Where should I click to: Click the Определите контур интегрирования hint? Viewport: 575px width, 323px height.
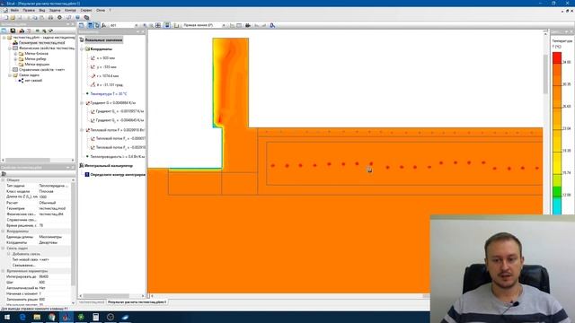tap(118, 175)
